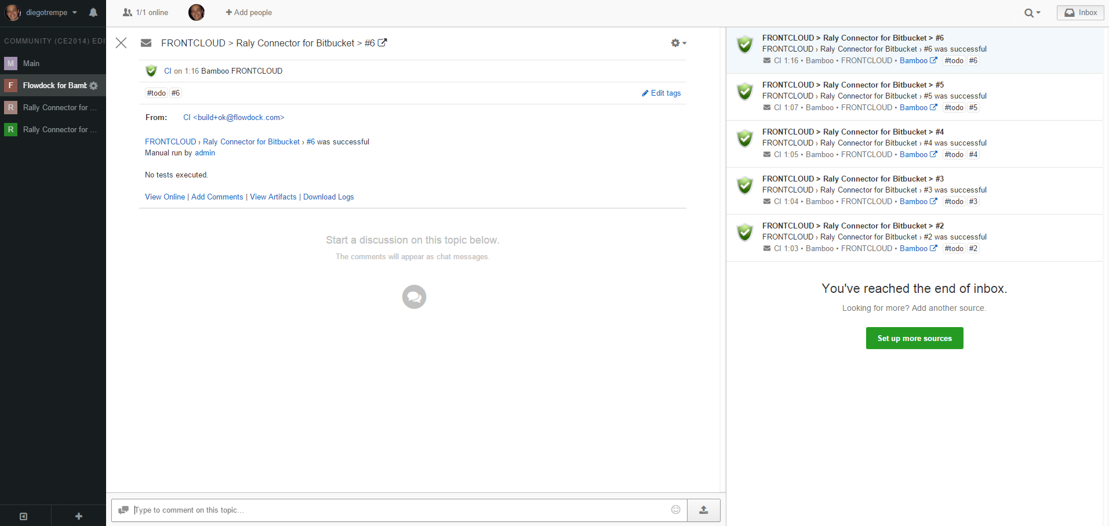Image resolution: width=1109 pixels, height=526 pixels.
Task: Open FRONTCLOUD link in message body
Action: point(170,142)
